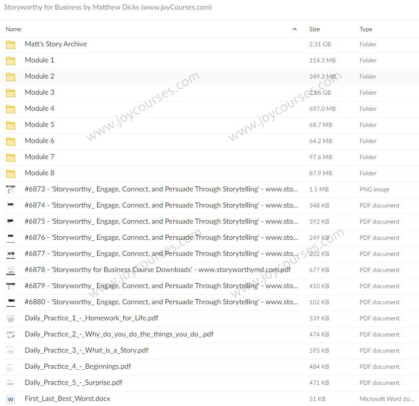Click the 677 KB size of #6878

319,270
